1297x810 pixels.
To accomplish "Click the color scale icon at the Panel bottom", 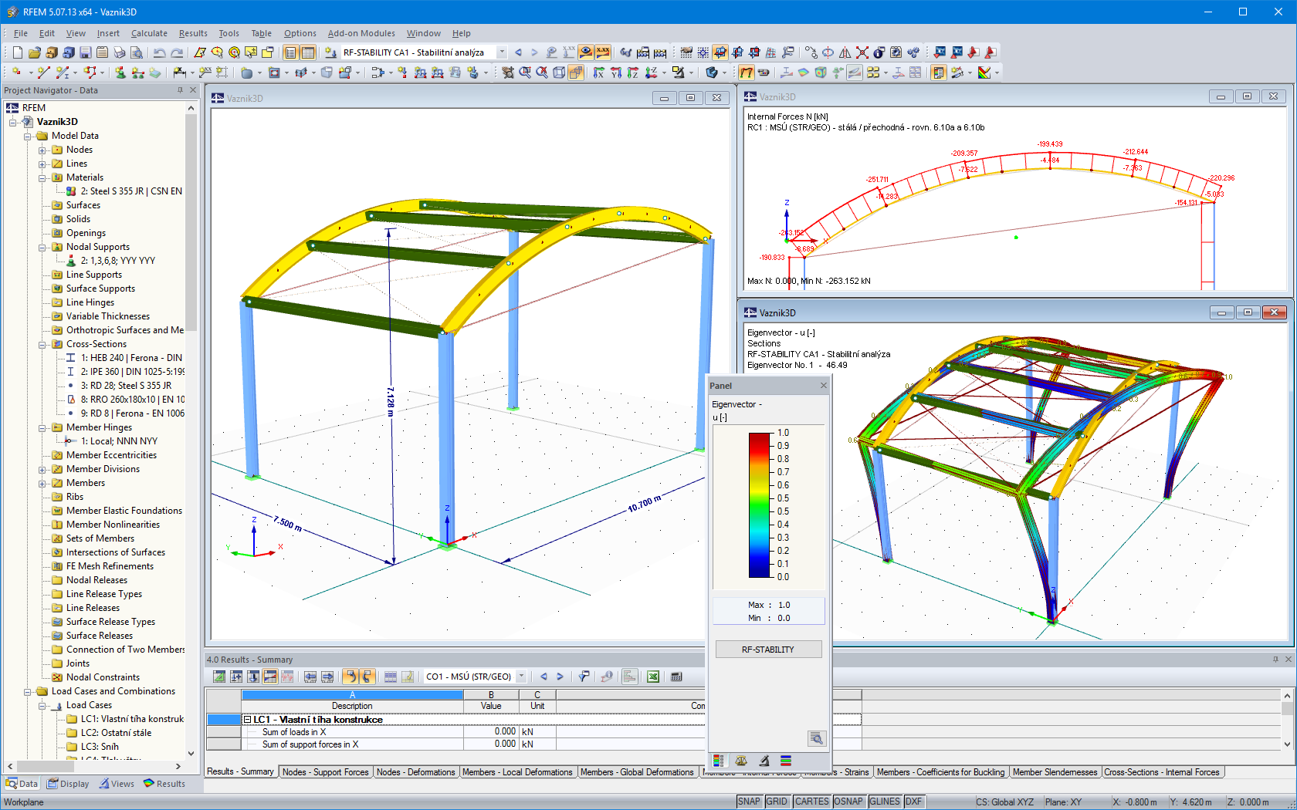I will point(718,761).
